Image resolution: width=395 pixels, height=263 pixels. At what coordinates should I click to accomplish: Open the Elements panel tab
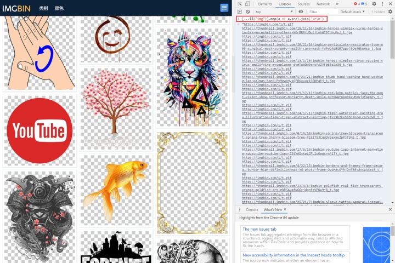265,4
